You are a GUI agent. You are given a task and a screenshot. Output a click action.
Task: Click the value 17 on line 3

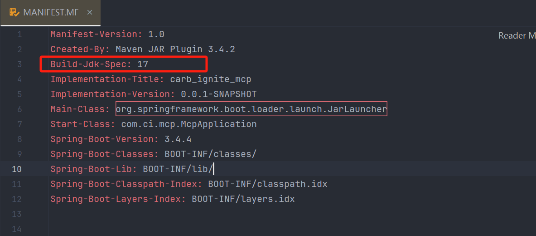click(143, 64)
